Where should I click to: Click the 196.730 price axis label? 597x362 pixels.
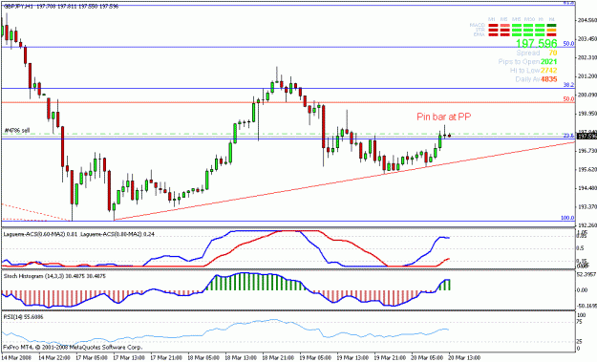pyautogui.click(x=587, y=151)
